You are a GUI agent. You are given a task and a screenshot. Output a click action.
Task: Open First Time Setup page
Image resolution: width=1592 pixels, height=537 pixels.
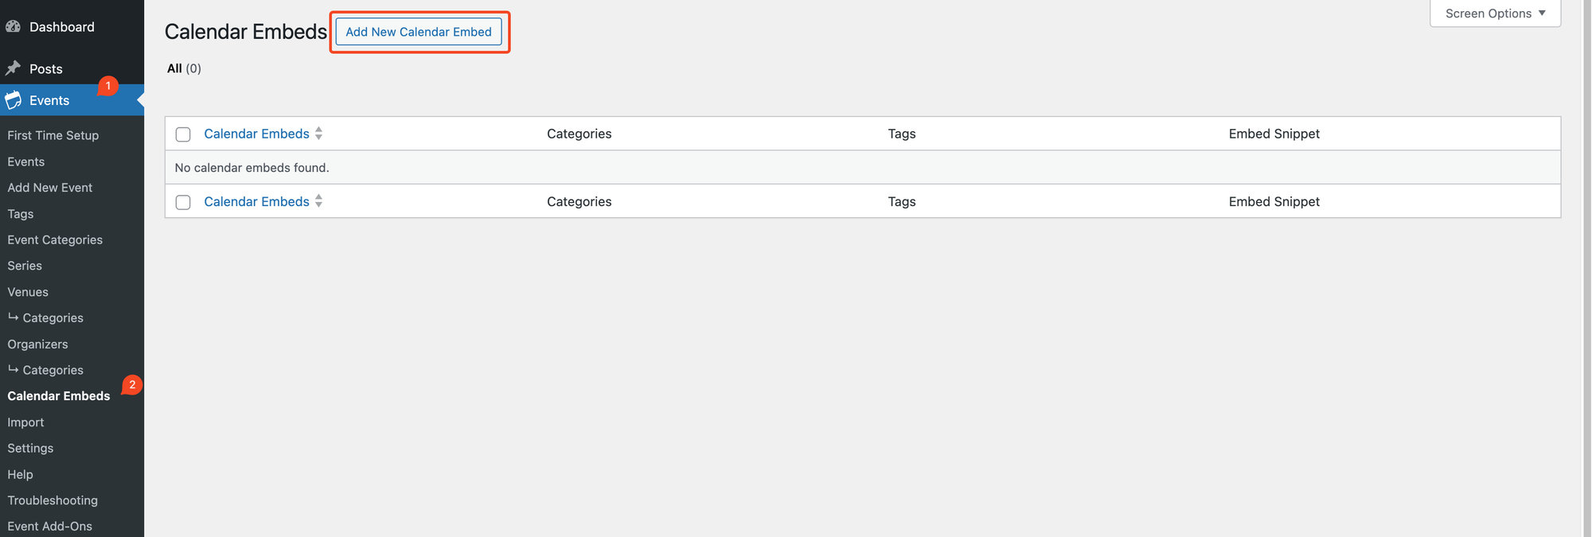53,135
